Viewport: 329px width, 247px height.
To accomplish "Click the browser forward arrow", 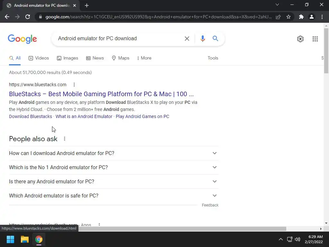I will [x=17, y=17].
